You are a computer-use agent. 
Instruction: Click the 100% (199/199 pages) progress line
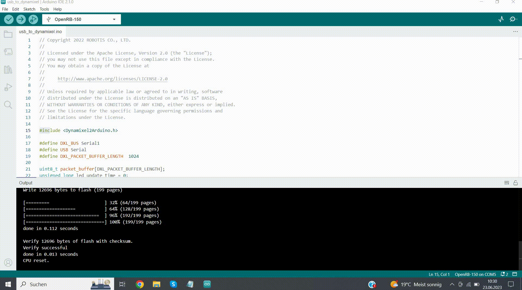pyautogui.click(x=92, y=222)
